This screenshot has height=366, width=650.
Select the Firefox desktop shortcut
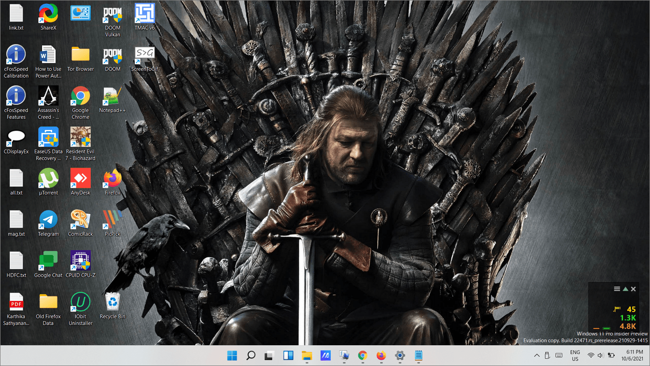coord(113,182)
